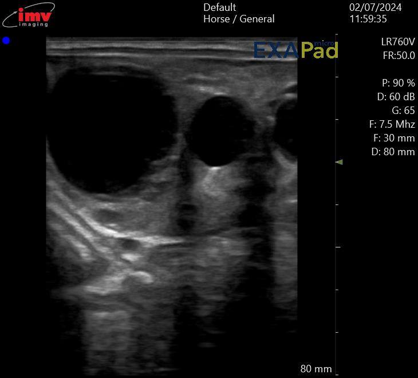The image size is (418, 378).
Task: Select the D: 60 dB dynamic range
Action: tap(396, 97)
